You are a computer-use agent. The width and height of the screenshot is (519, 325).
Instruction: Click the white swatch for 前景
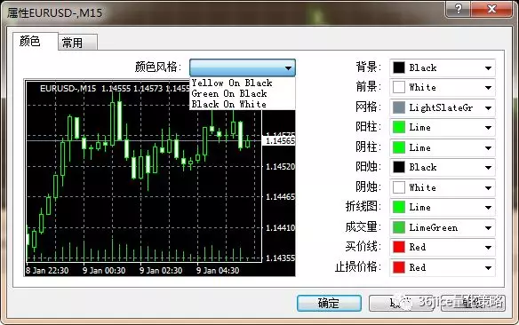click(398, 88)
